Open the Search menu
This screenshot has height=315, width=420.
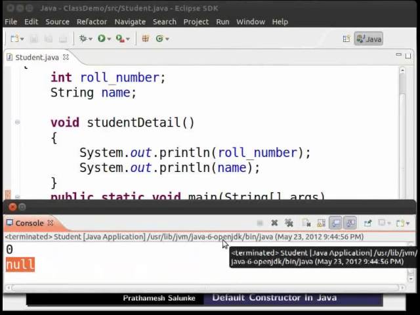[165, 22]
